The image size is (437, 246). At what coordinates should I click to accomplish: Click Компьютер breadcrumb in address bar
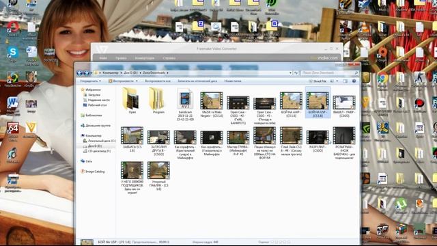point(111,73)
